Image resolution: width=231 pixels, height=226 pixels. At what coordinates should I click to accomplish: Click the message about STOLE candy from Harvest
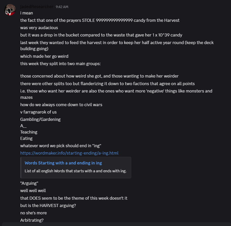pos(100,20)
